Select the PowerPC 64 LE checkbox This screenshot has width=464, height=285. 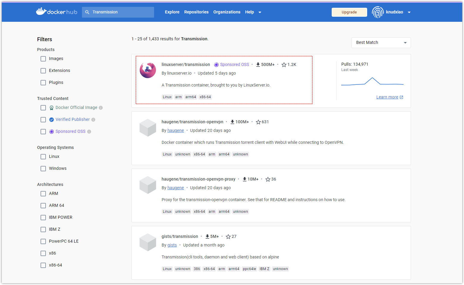click(x=43, y=241)
